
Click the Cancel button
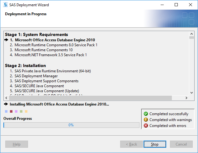pyautogui.click(x=181, y=144)
